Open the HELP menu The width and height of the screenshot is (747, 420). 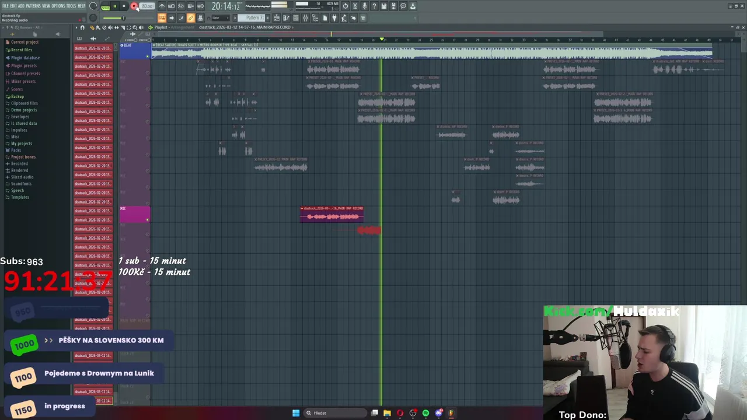(82, 6)
